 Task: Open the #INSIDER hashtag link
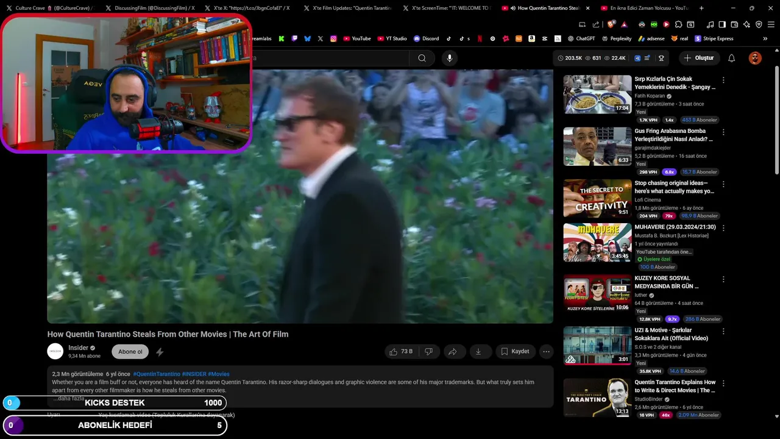(194, 374)
